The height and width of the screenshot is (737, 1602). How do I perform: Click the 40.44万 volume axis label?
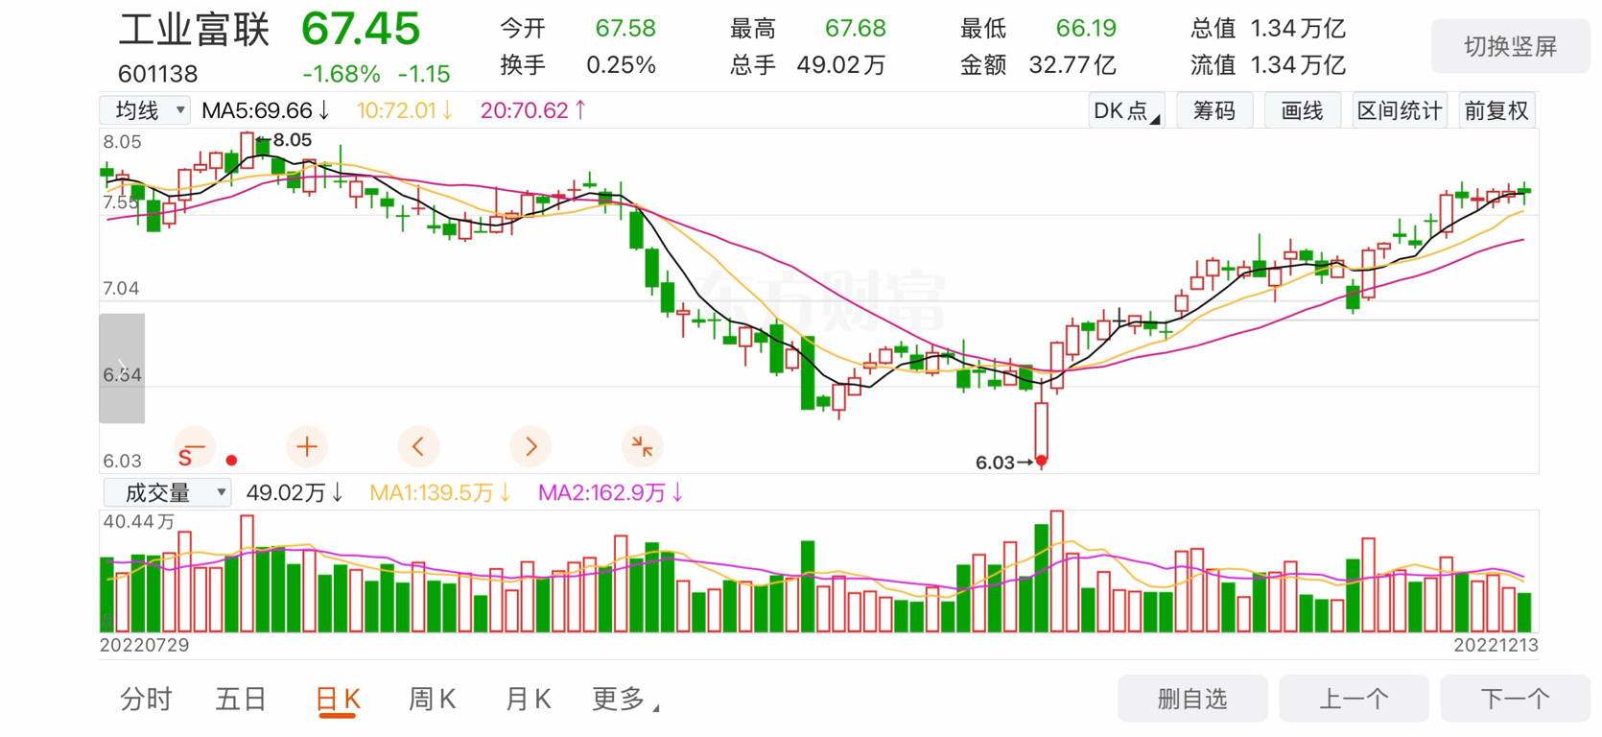point(139,521)
